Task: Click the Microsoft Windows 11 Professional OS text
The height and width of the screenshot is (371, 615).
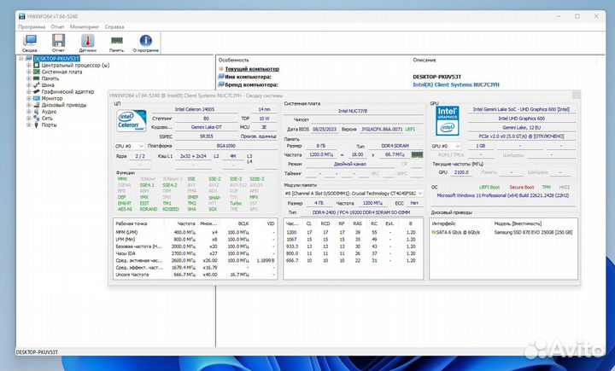Action: coord(503,195)
